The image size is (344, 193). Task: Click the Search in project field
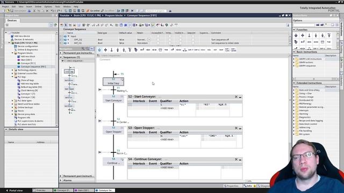click(156, 11)
